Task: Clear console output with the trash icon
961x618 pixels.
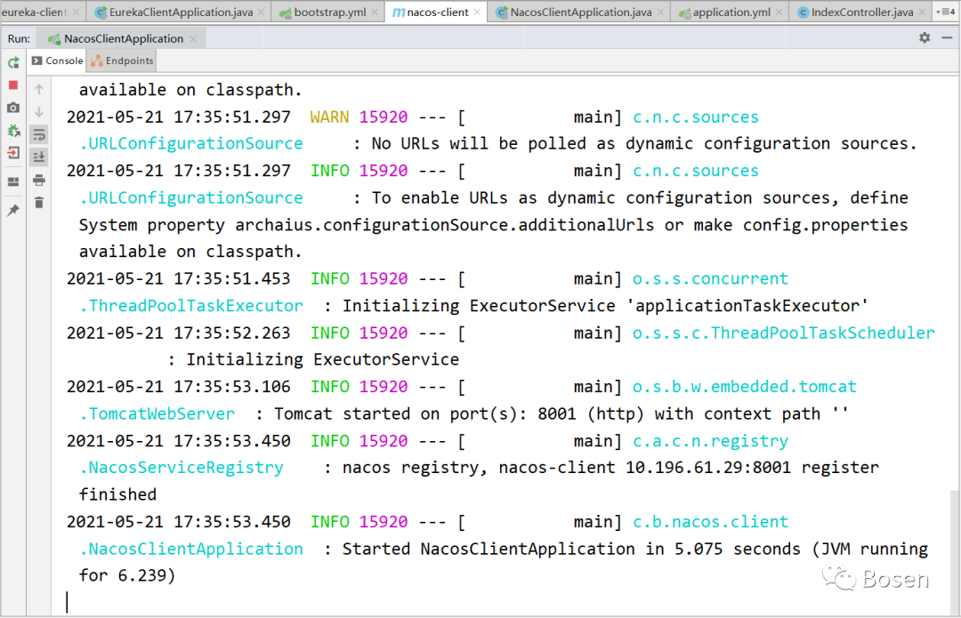Action: pyautogui.click(x=39, y=202)
